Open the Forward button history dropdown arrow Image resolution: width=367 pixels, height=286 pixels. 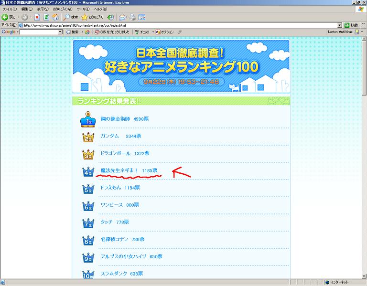click(x=31, y=17)
